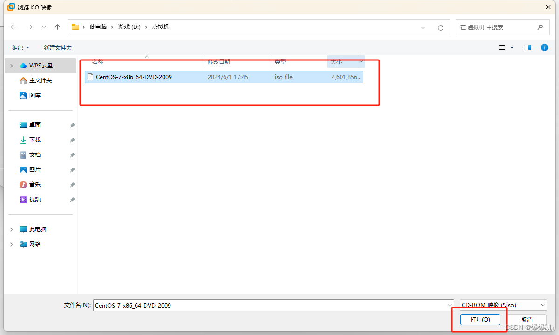Go up one folder level
The image size is (559, 335).
[58, 27]
